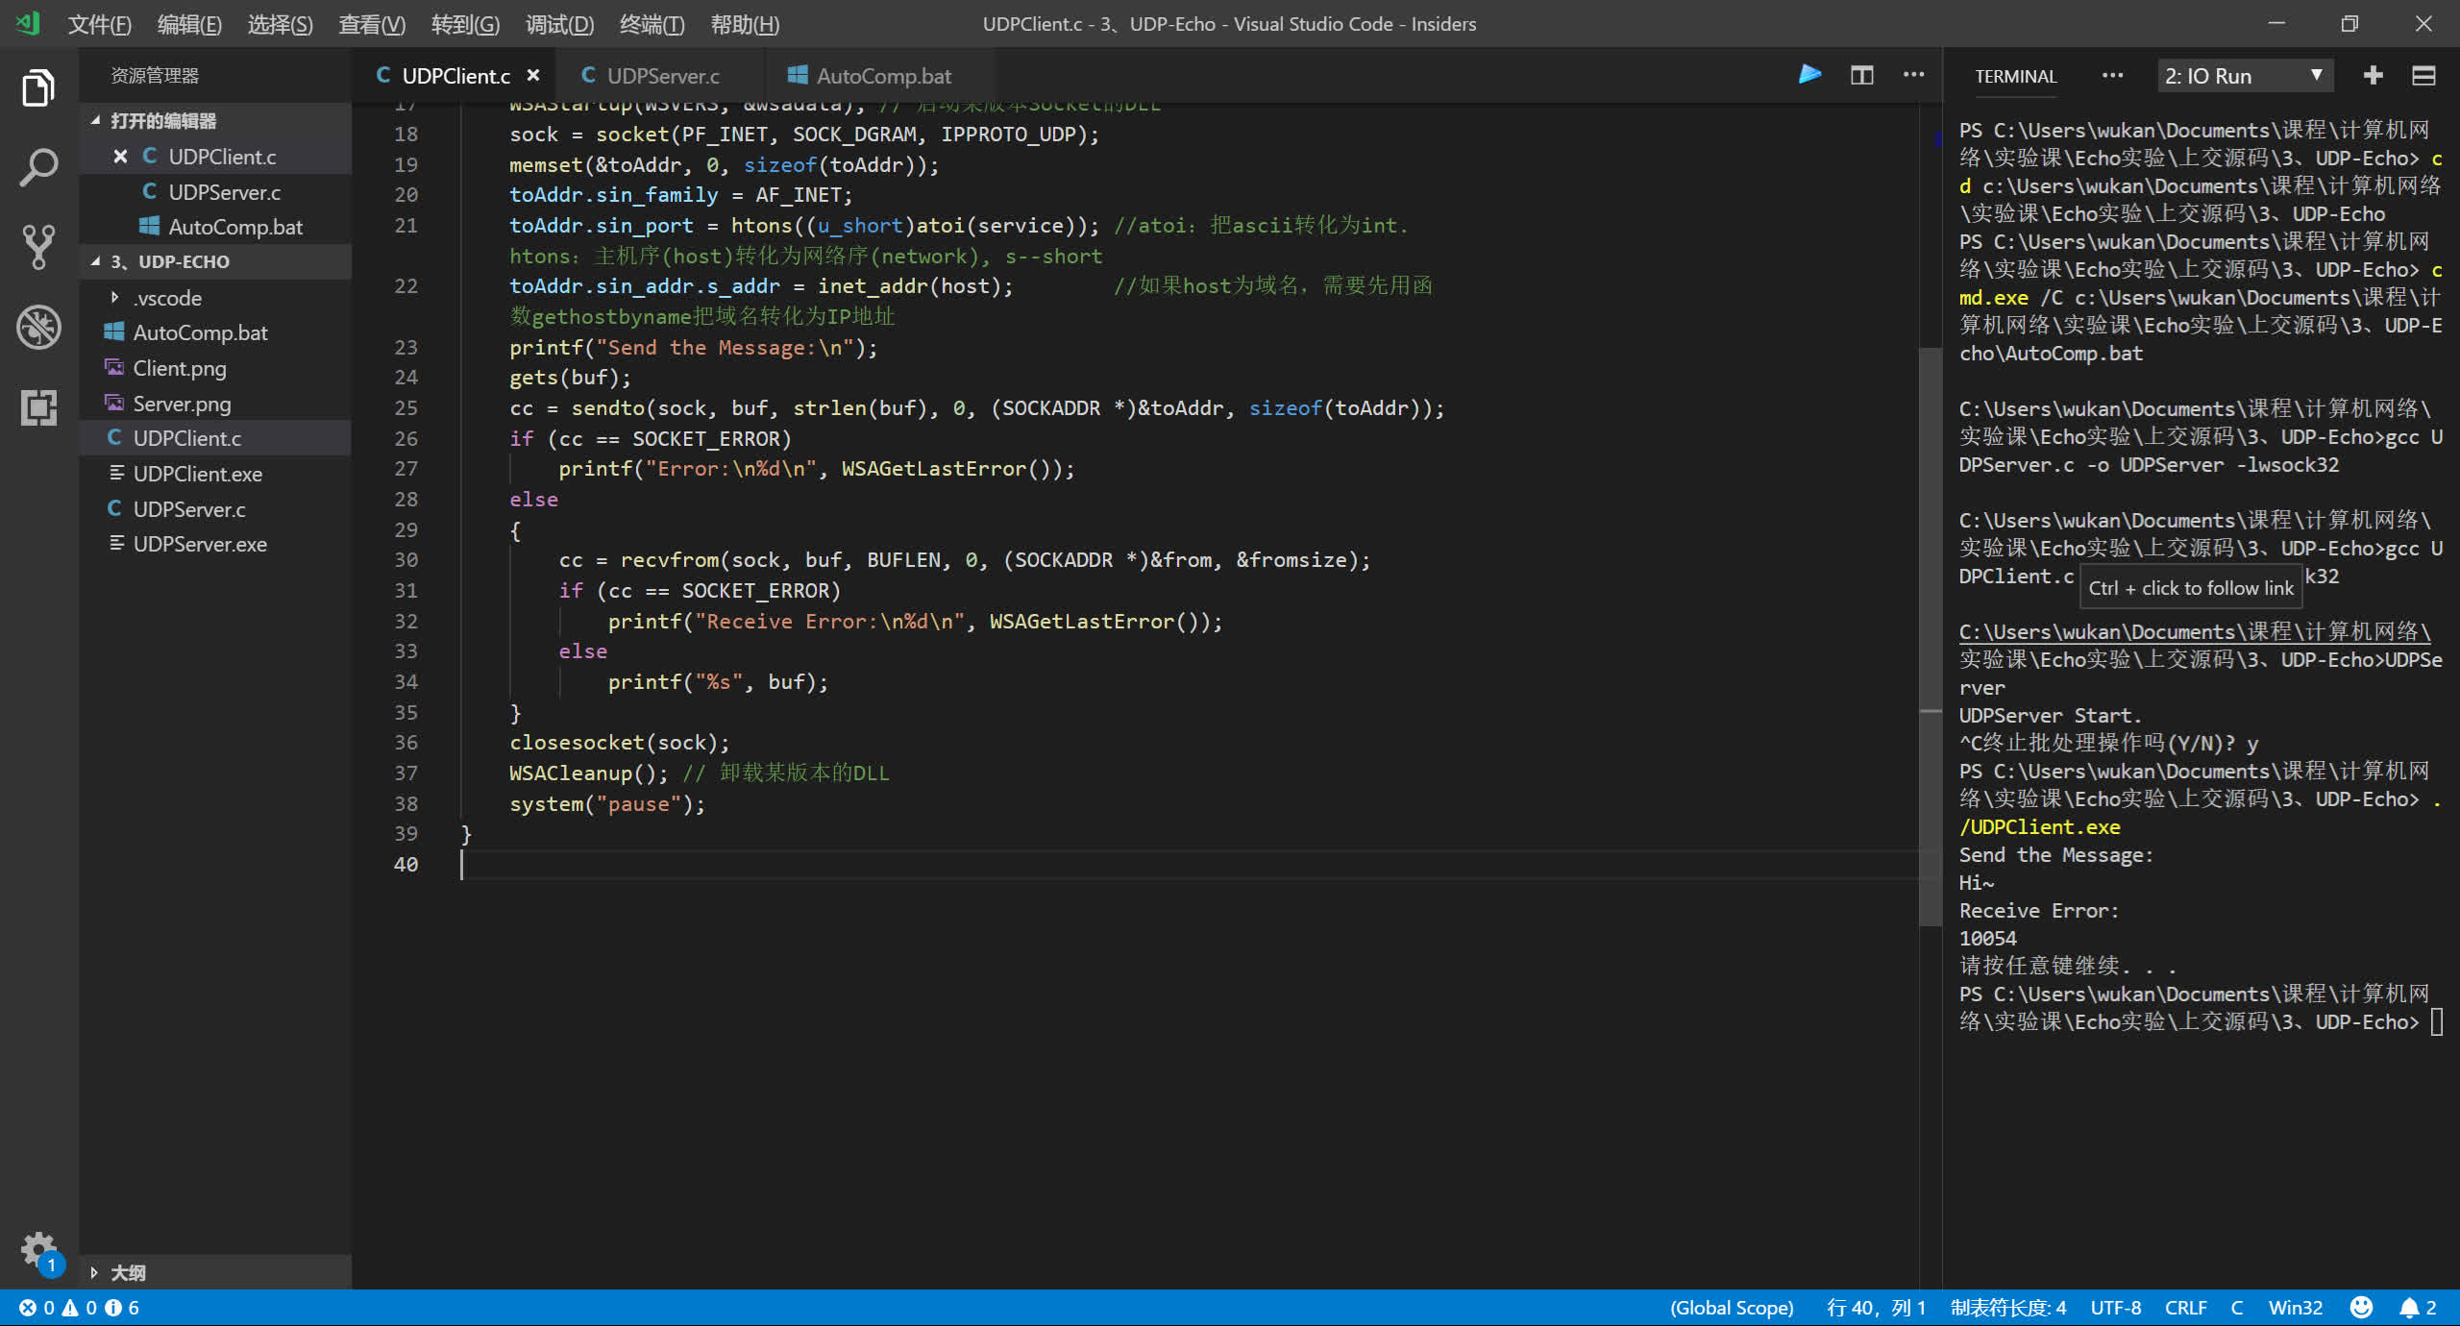
Task: Open the Debug view icon
Action: pos(38,327)
